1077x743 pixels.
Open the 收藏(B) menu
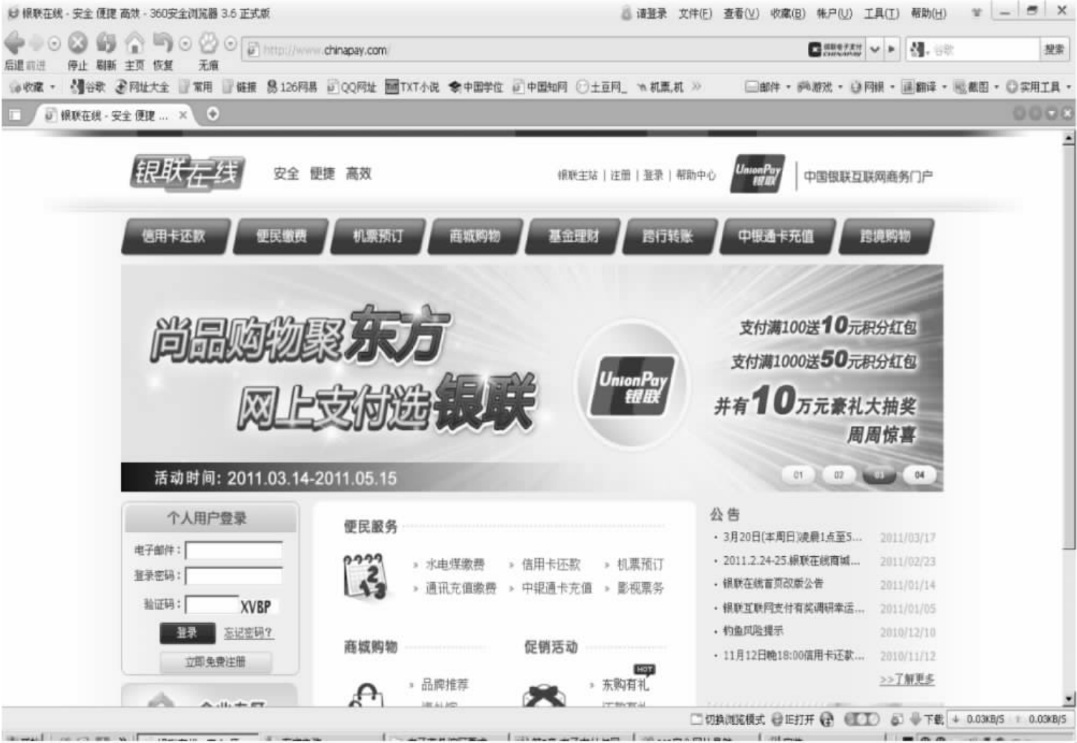(788, 13)
